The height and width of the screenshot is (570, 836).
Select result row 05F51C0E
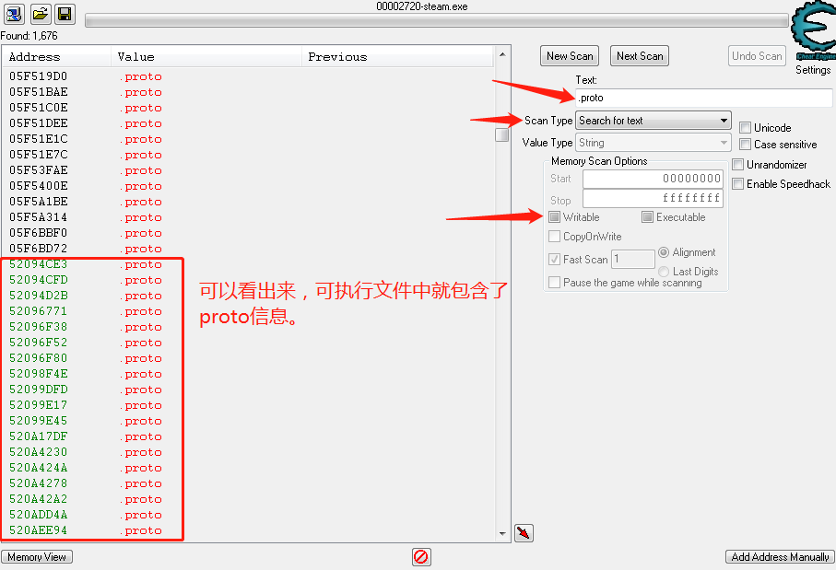[x=248, y=108]
